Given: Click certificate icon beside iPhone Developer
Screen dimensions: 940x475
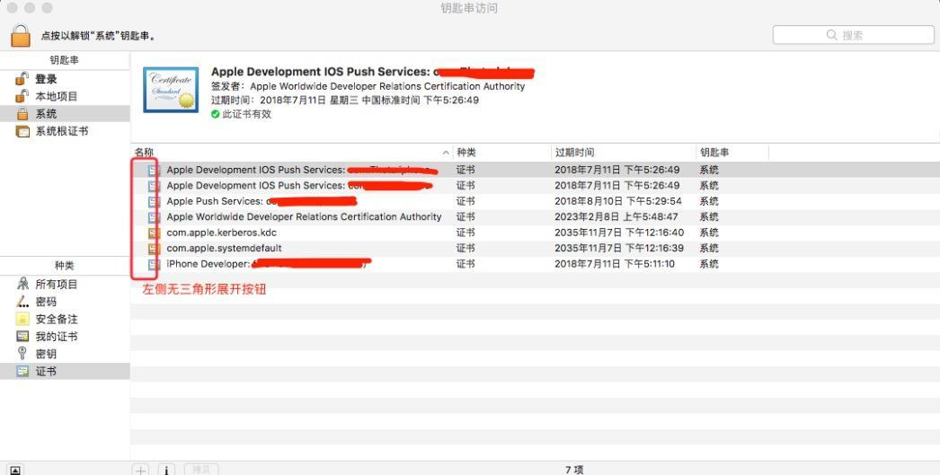Looking at the screenshot, I should [x=154, y=264].
